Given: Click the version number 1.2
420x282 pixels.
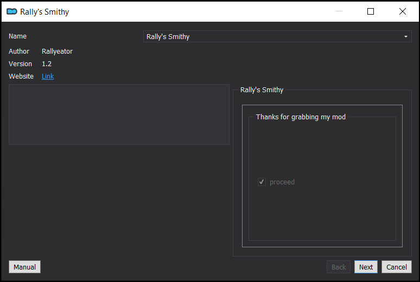Looking at the screenshot, I should [x=47, y=64].
